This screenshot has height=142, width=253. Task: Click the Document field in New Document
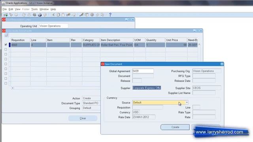click(143, 76)
